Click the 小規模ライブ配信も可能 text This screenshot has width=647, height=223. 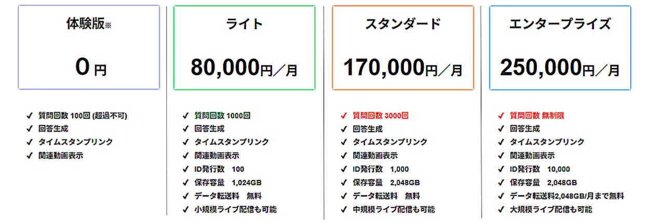[x=235, y=210]
